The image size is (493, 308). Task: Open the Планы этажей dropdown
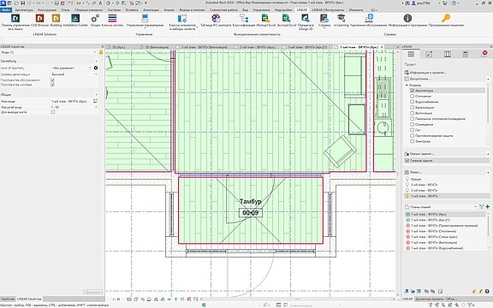pyautogui.click(x=475, y=207)
